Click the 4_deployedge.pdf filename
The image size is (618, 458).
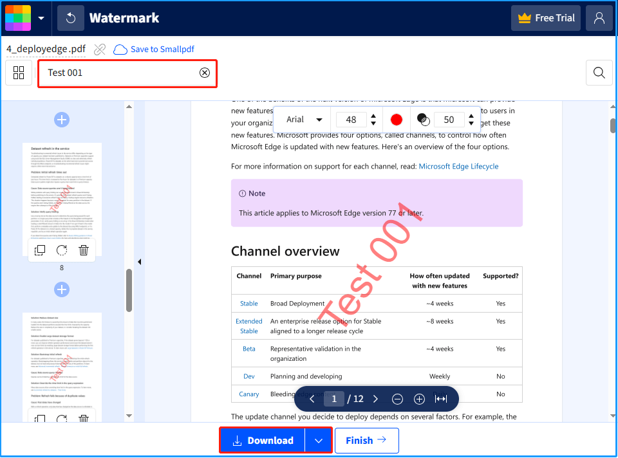pos(46,49)
